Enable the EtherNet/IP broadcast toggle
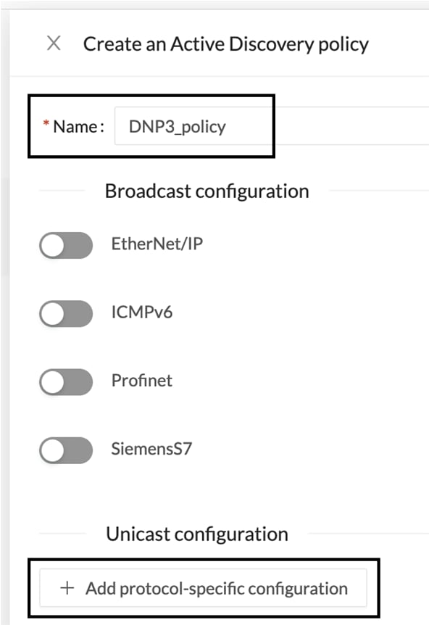Viewport: 429px width, 625px height. pos(66,245)
